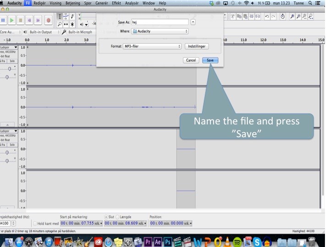Click the Sync-Lock clock icon
This screenshot has width=330, height=247.
click(283, 16)
